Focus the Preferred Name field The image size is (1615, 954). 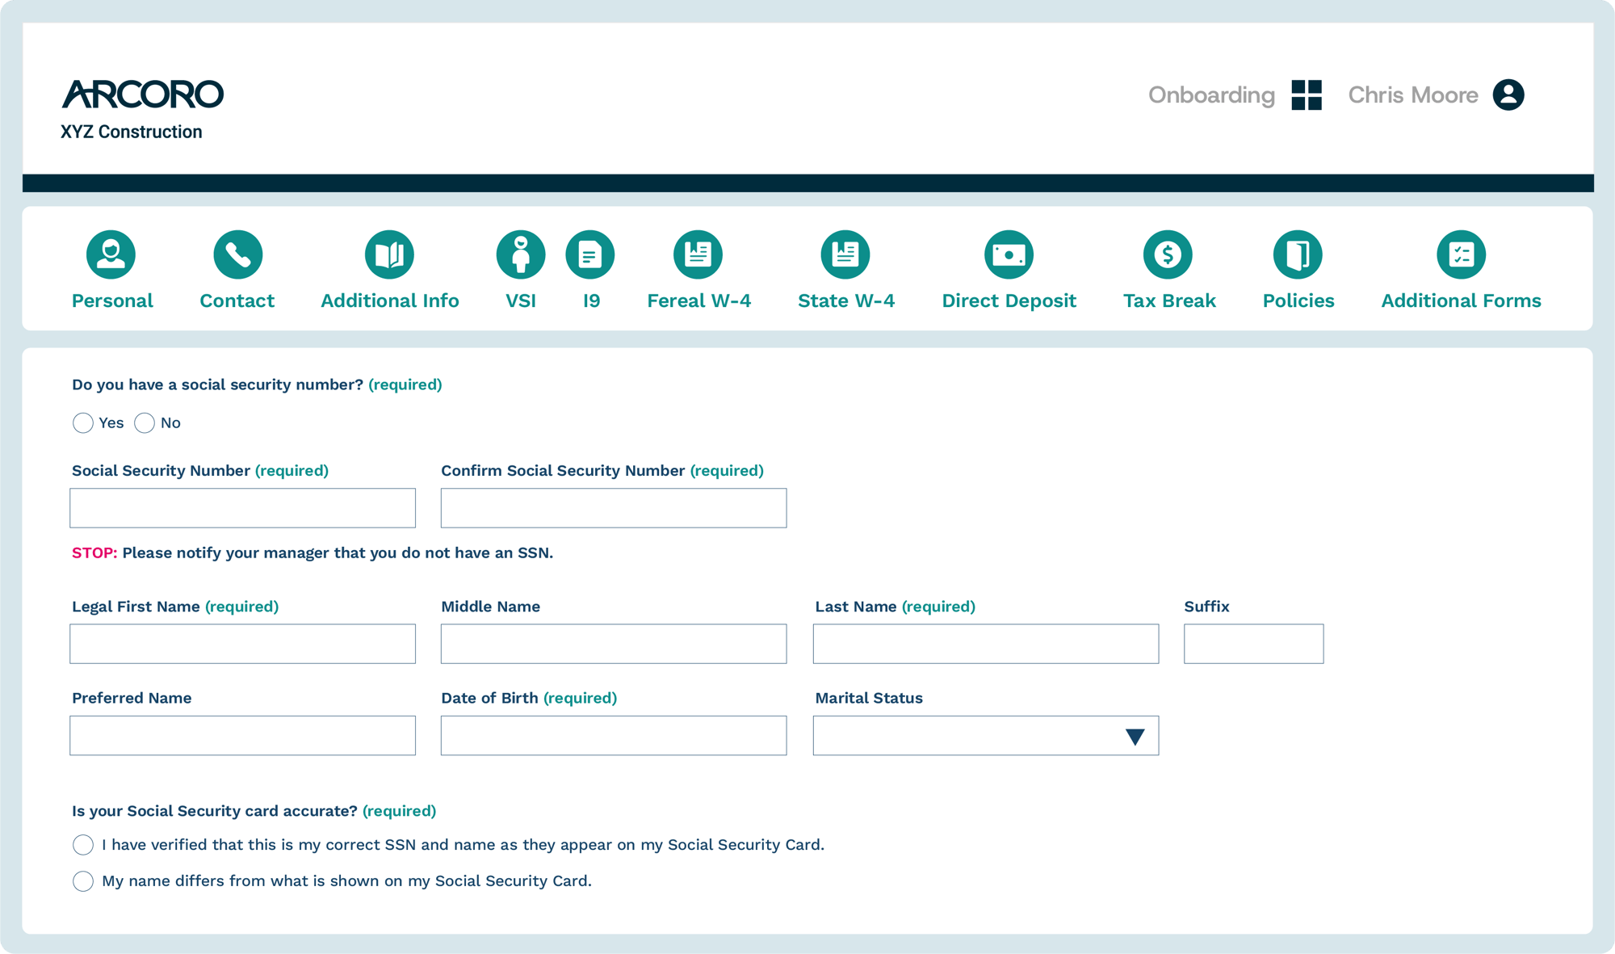(x=243, y=736)
